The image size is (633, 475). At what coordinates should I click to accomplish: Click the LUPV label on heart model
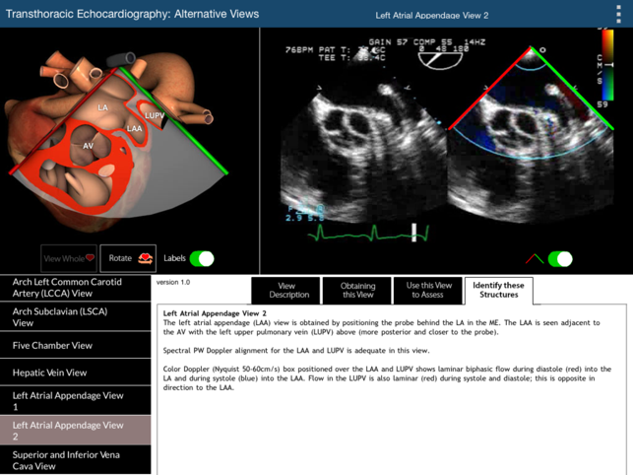point(155,115)
